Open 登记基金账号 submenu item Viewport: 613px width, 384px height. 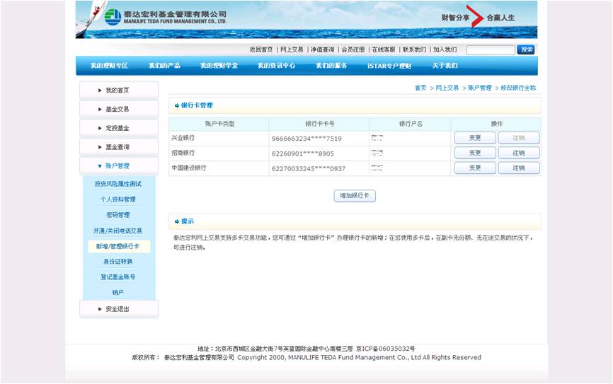(118, 277)
